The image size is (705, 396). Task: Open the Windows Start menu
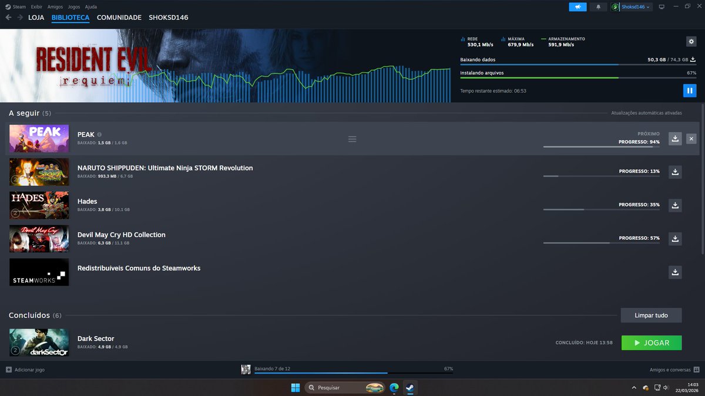click(296, 388)
